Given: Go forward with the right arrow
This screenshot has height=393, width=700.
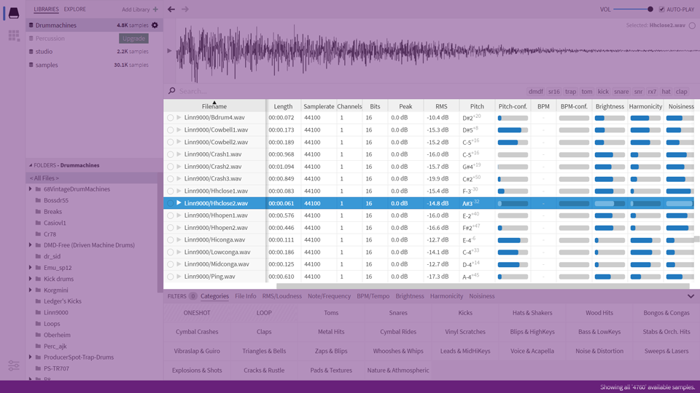Looking at the screenshot, I should (x=185, y=9).
